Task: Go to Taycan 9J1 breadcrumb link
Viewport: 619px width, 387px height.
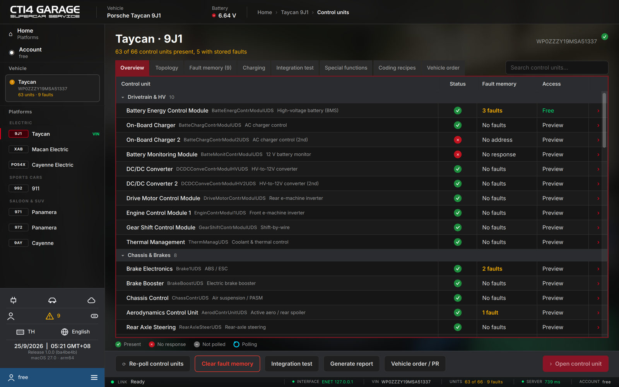Action: tap(294, 12)
